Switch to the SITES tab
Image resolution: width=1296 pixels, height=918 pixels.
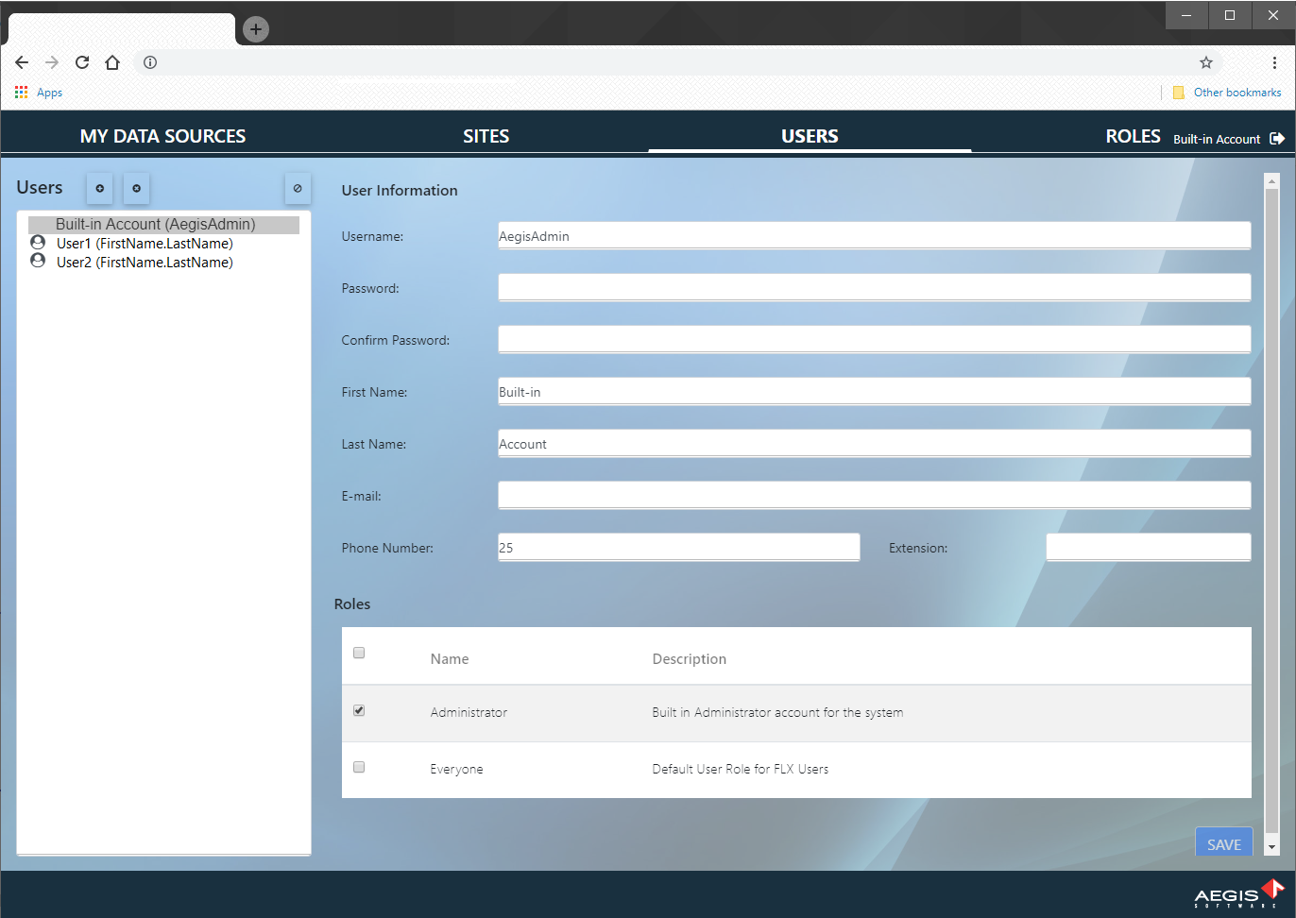tap(486, 135)
